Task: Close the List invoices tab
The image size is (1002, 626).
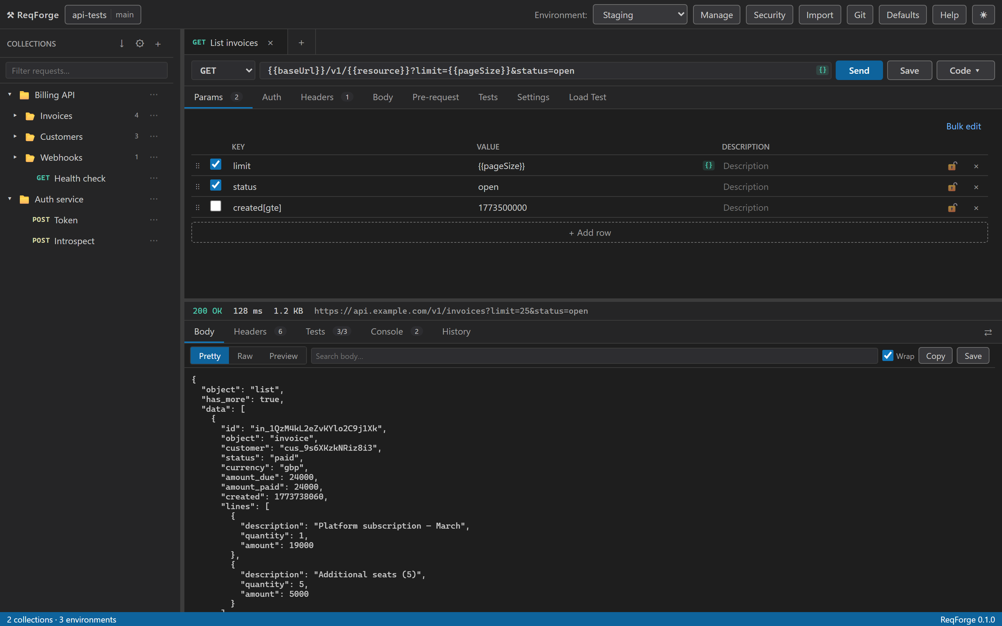Action: [x=270, y=43]
